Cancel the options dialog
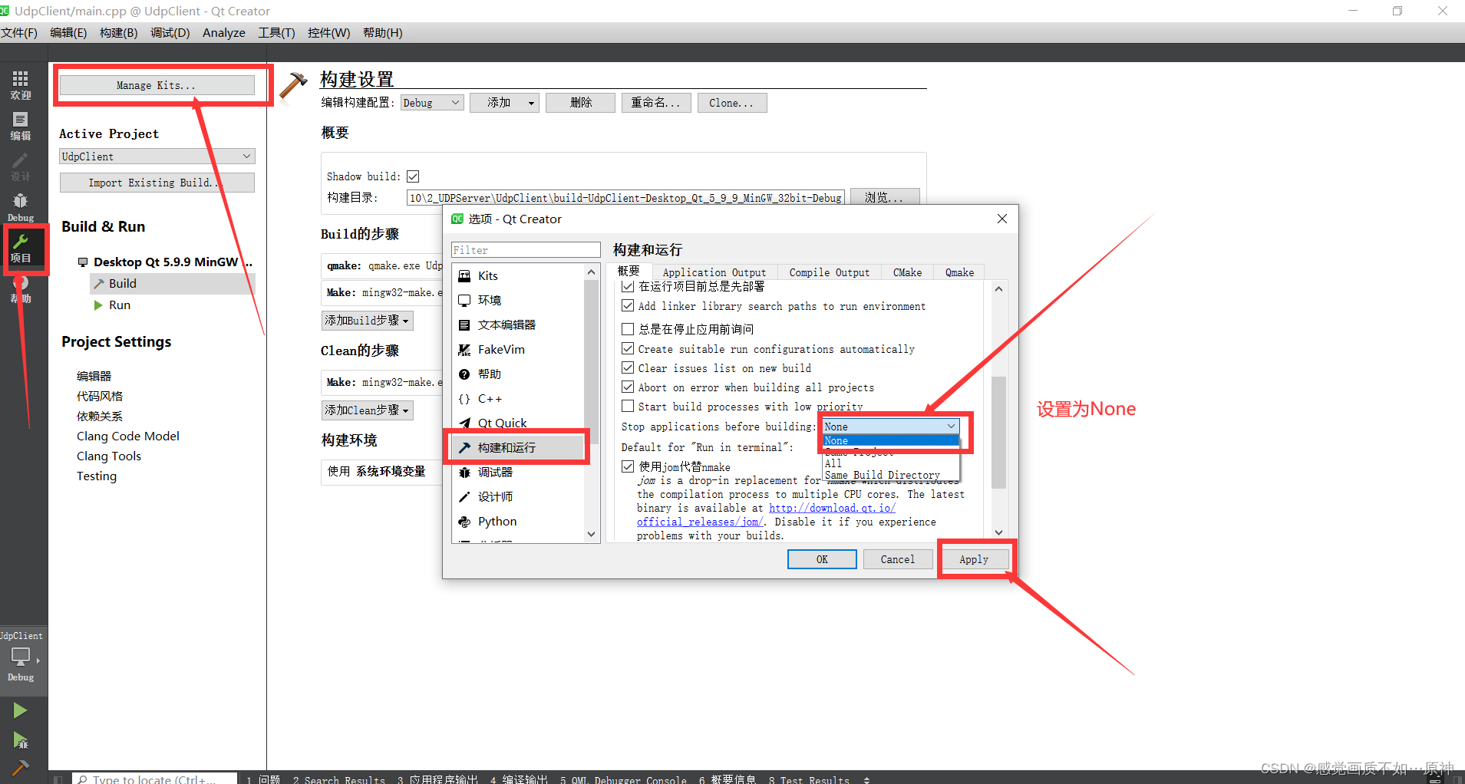This screenshot has height=784, width=1465. coord(897,559)
